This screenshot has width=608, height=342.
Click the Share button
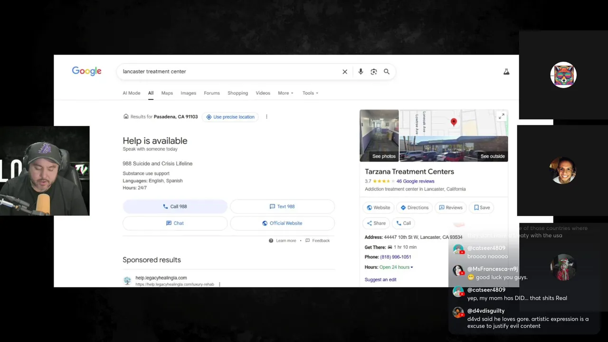point(376,223)
